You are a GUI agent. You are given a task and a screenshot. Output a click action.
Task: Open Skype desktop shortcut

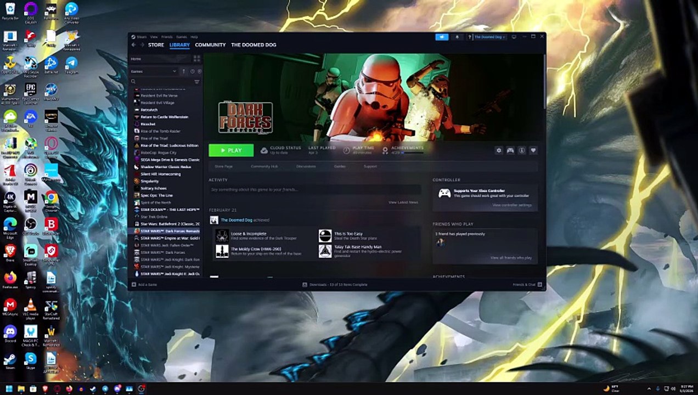pos(31,359)
